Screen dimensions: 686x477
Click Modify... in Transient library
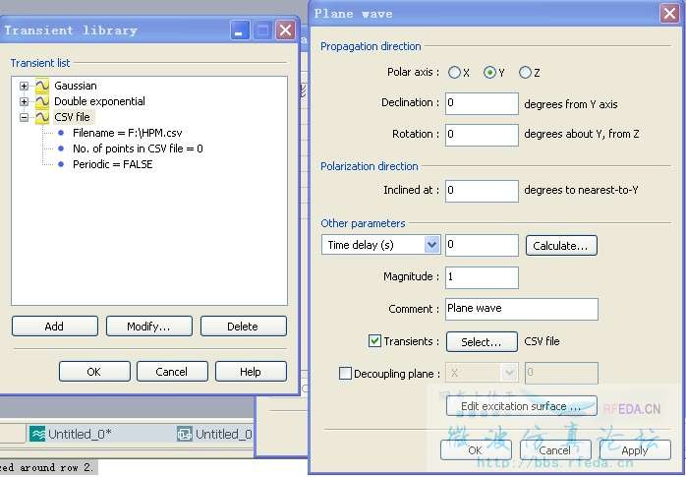click(148, 327)
